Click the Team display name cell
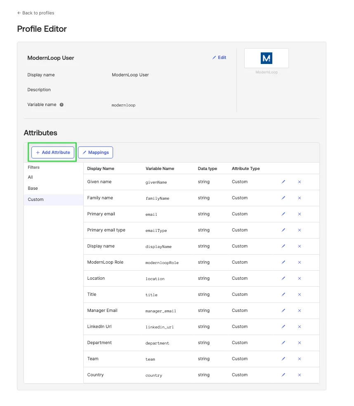354x406 pixels. (93, 359)
